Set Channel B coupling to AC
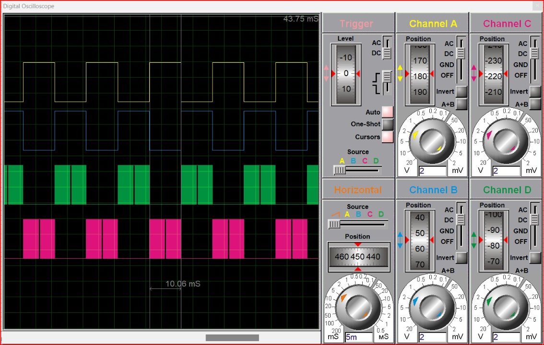The image size is (544, 345). point(449,210)
